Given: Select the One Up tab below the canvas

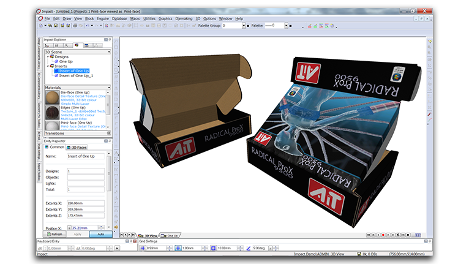Looking at the screenshot, I should pos(170,236).
